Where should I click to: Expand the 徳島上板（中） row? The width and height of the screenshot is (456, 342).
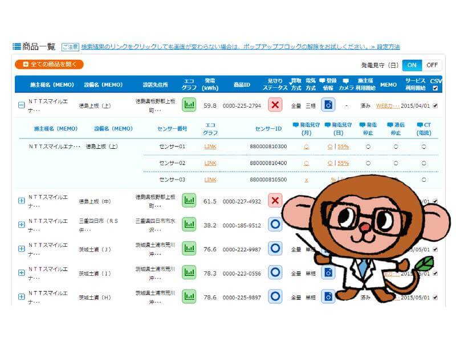tap(21, 201)
